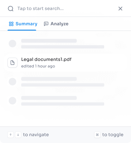Click the down arrow navigate key
Screen dimensions: 131x143
tap(18, 135)
